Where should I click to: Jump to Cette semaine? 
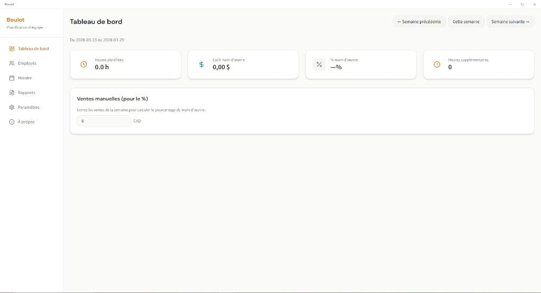[466, 22]
